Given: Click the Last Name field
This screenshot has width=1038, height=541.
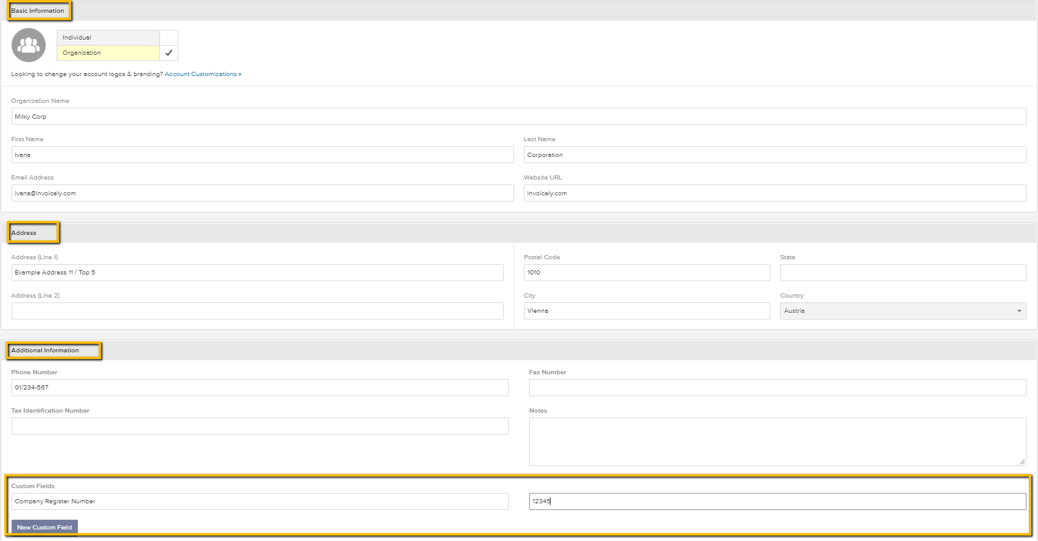Looking at the screenshot, I should click(775, 155).
